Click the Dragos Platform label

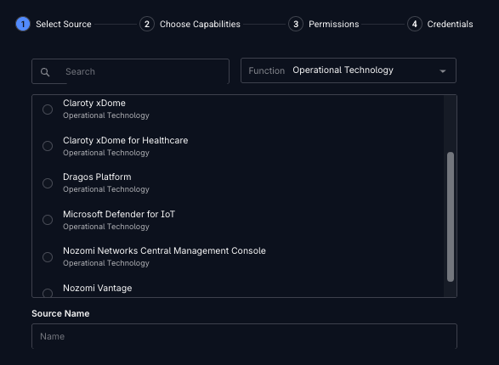click(x=97, y=177)
